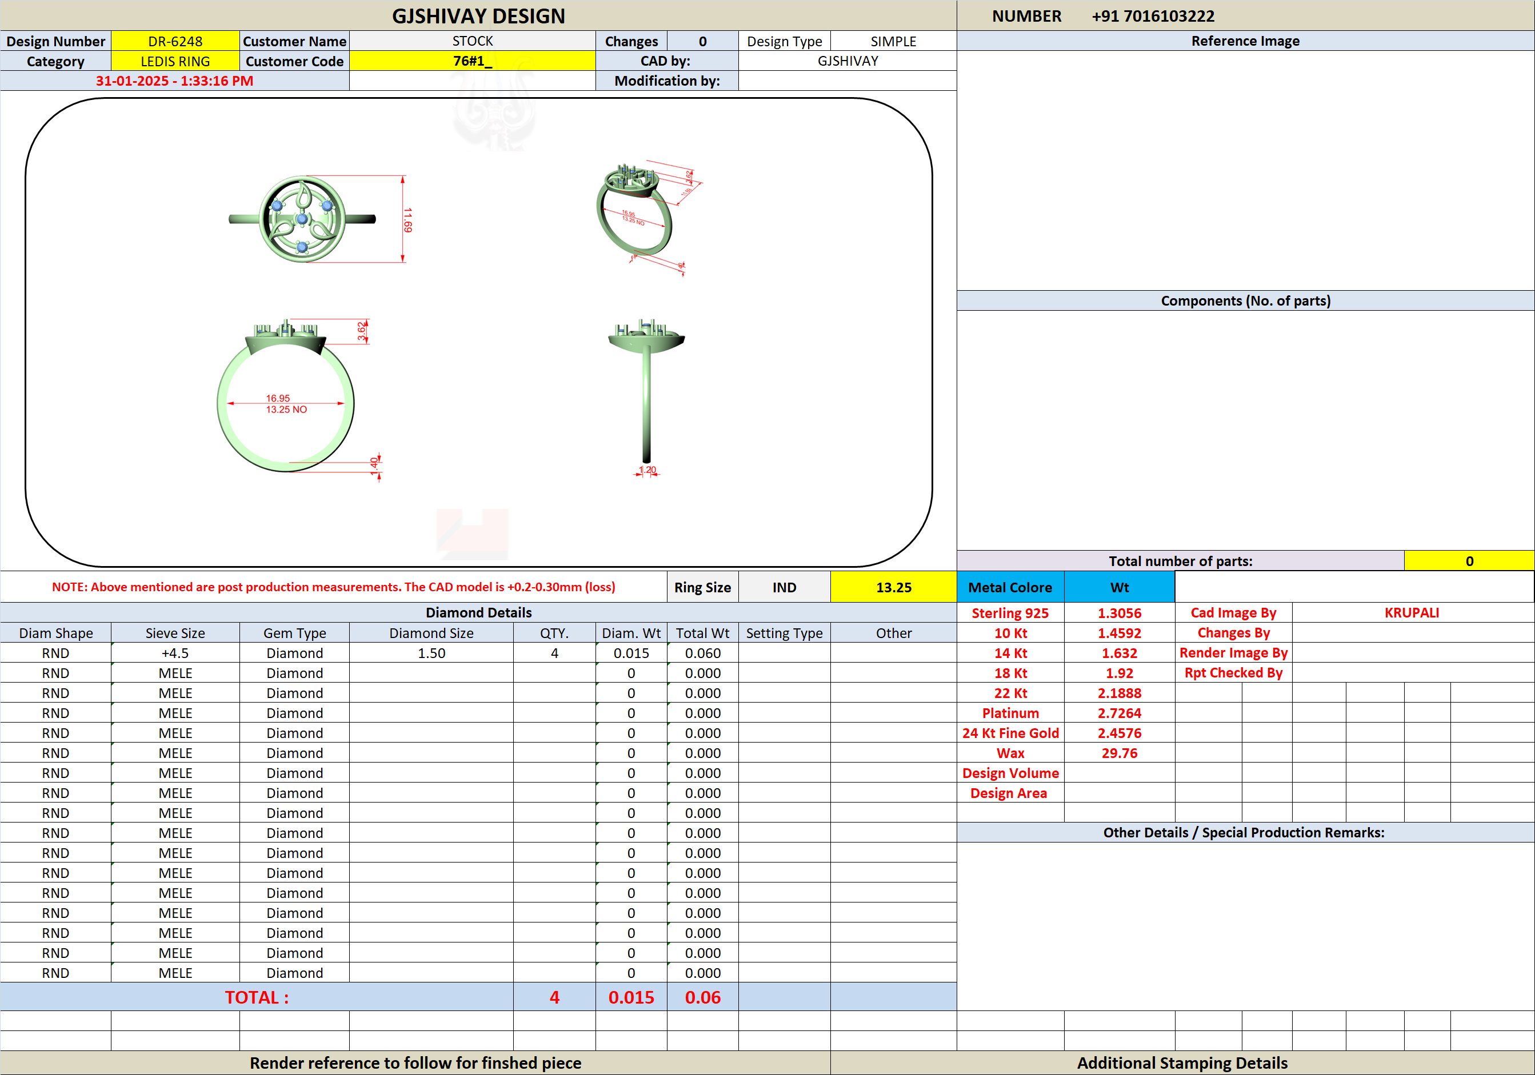This screenshot has width=1535, height=1075.
Task: Select the Design Volume label
Action: pos(1010,773)
